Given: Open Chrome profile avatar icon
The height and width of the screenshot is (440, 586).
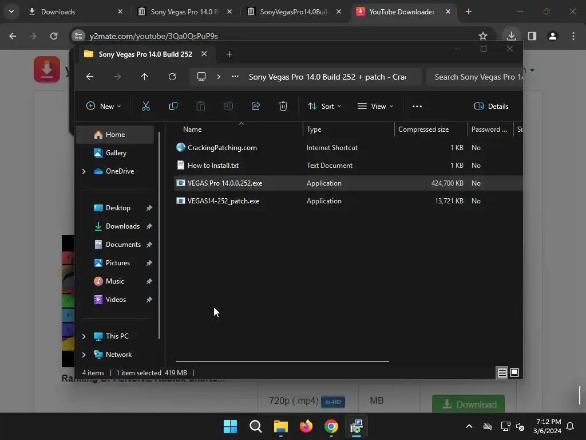Looking at the screenshot, I should [x=553, y=36].
